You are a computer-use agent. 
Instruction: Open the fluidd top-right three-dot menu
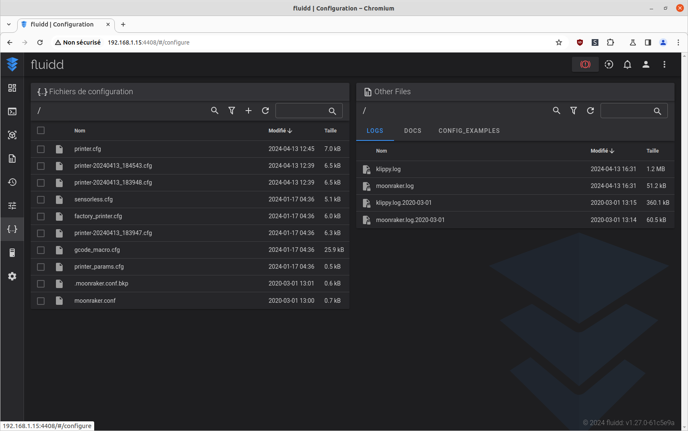(x=664, y=64)
